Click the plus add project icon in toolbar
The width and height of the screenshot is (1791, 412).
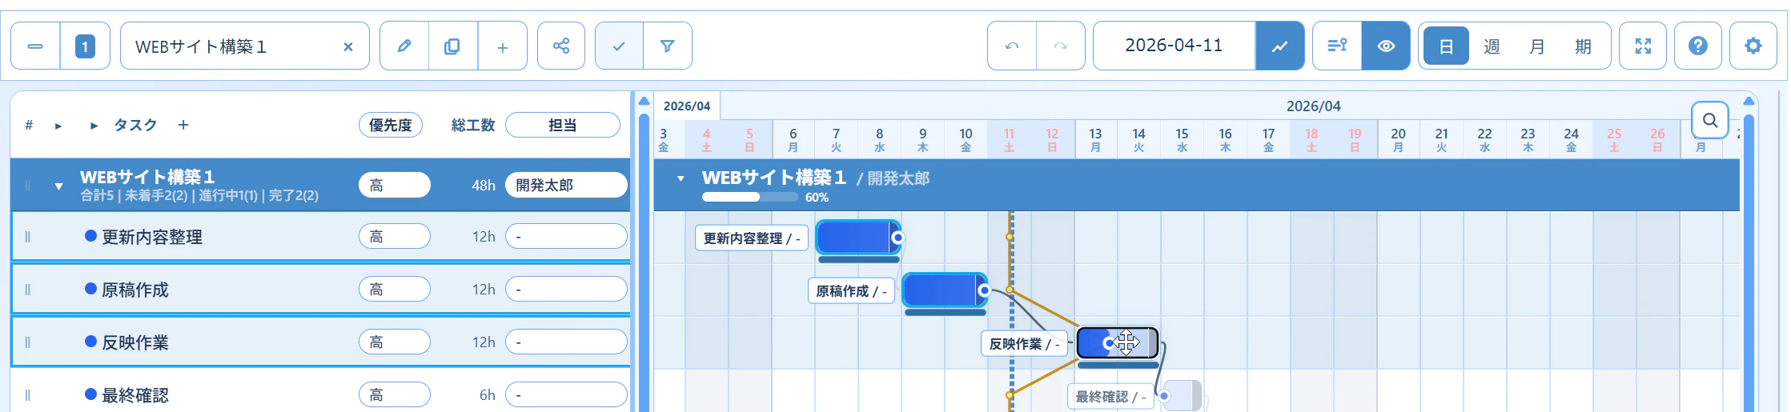click(x=503, y=46)
